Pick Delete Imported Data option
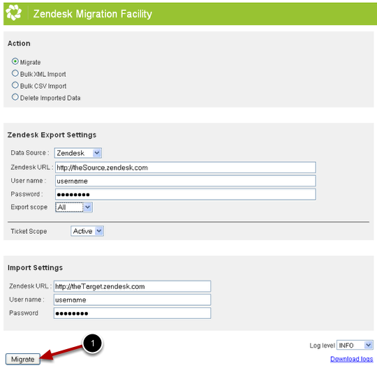 15,97
